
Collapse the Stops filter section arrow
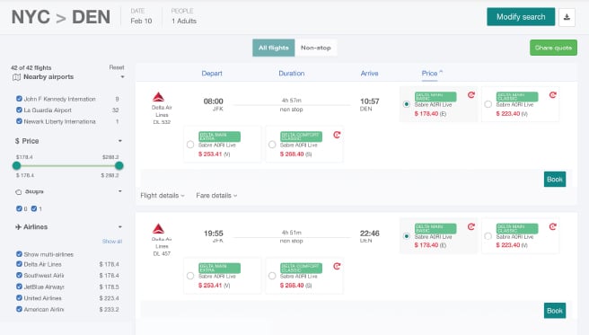[120, 191]
